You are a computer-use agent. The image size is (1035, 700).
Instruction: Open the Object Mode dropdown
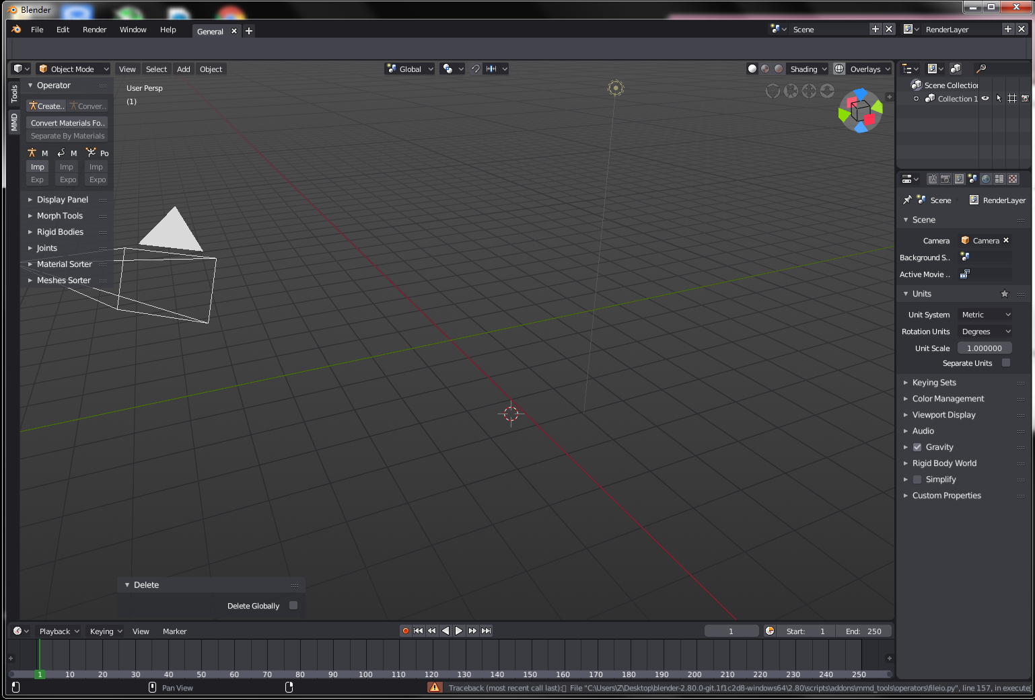point(73,69)
